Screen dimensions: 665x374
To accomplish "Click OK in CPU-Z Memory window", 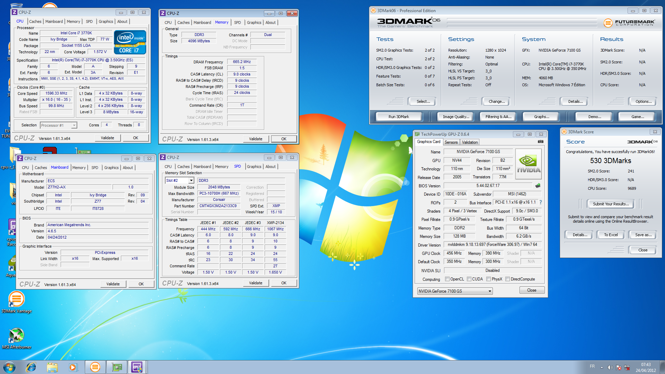I will 284,139.
